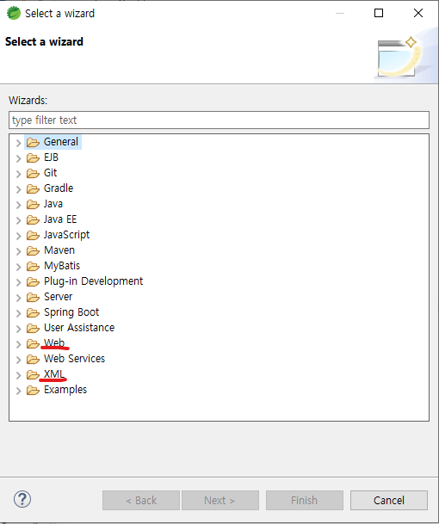Click the JavaScript folder icon

coord(33,235)
